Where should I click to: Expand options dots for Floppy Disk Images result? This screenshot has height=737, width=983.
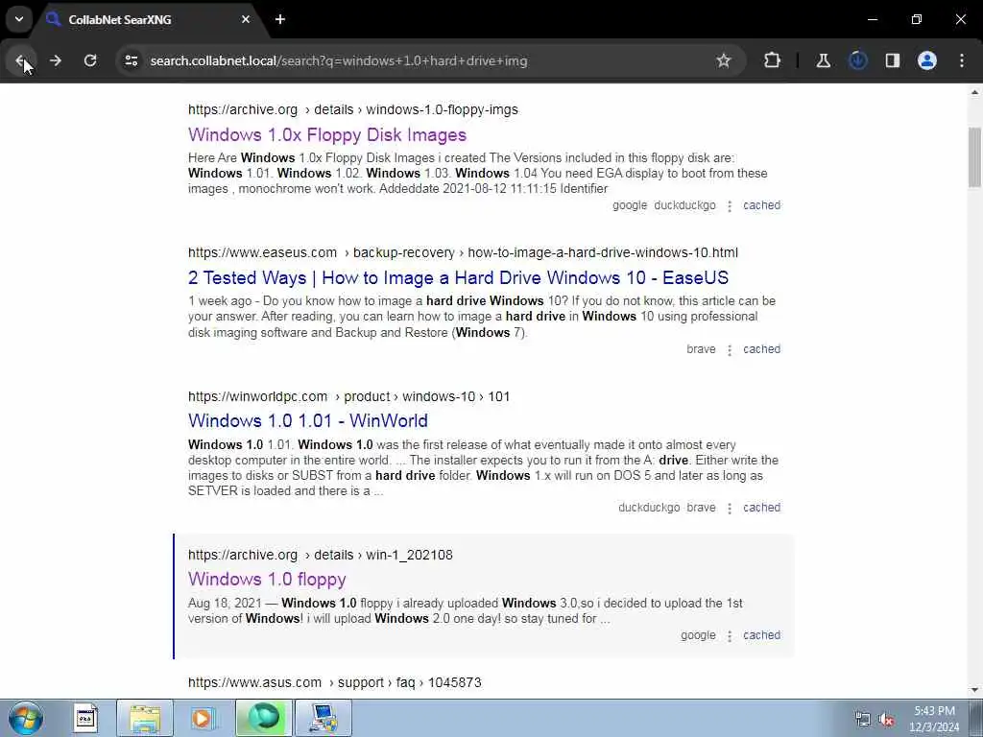point(730,205)
